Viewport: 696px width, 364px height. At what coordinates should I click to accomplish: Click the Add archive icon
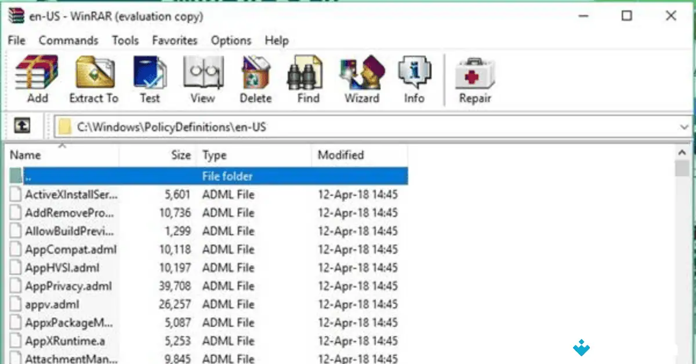coord(36,75)
